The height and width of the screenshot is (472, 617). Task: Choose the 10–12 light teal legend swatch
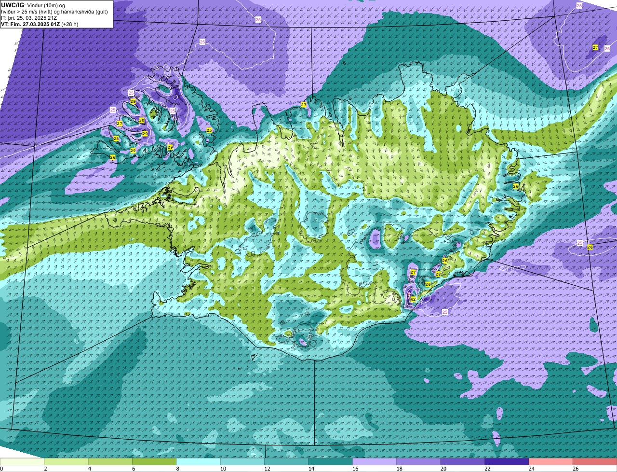click(x=242, y=462)
